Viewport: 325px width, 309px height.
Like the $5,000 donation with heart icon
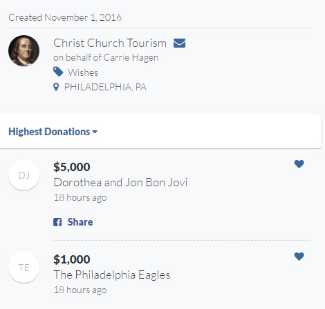tap(299, 164)
